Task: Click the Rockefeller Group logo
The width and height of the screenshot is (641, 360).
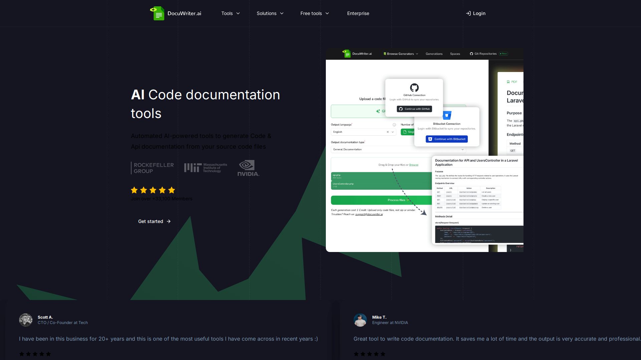Action: click(153, 168)
